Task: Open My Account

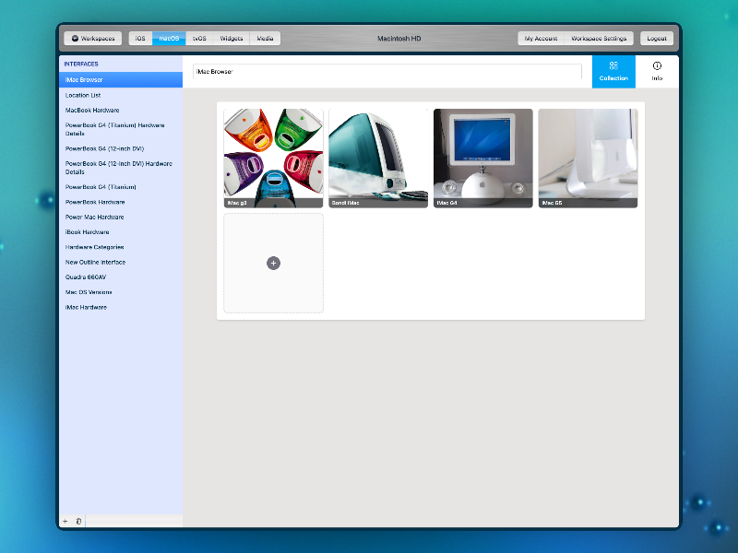Action: tap(541, 39)
